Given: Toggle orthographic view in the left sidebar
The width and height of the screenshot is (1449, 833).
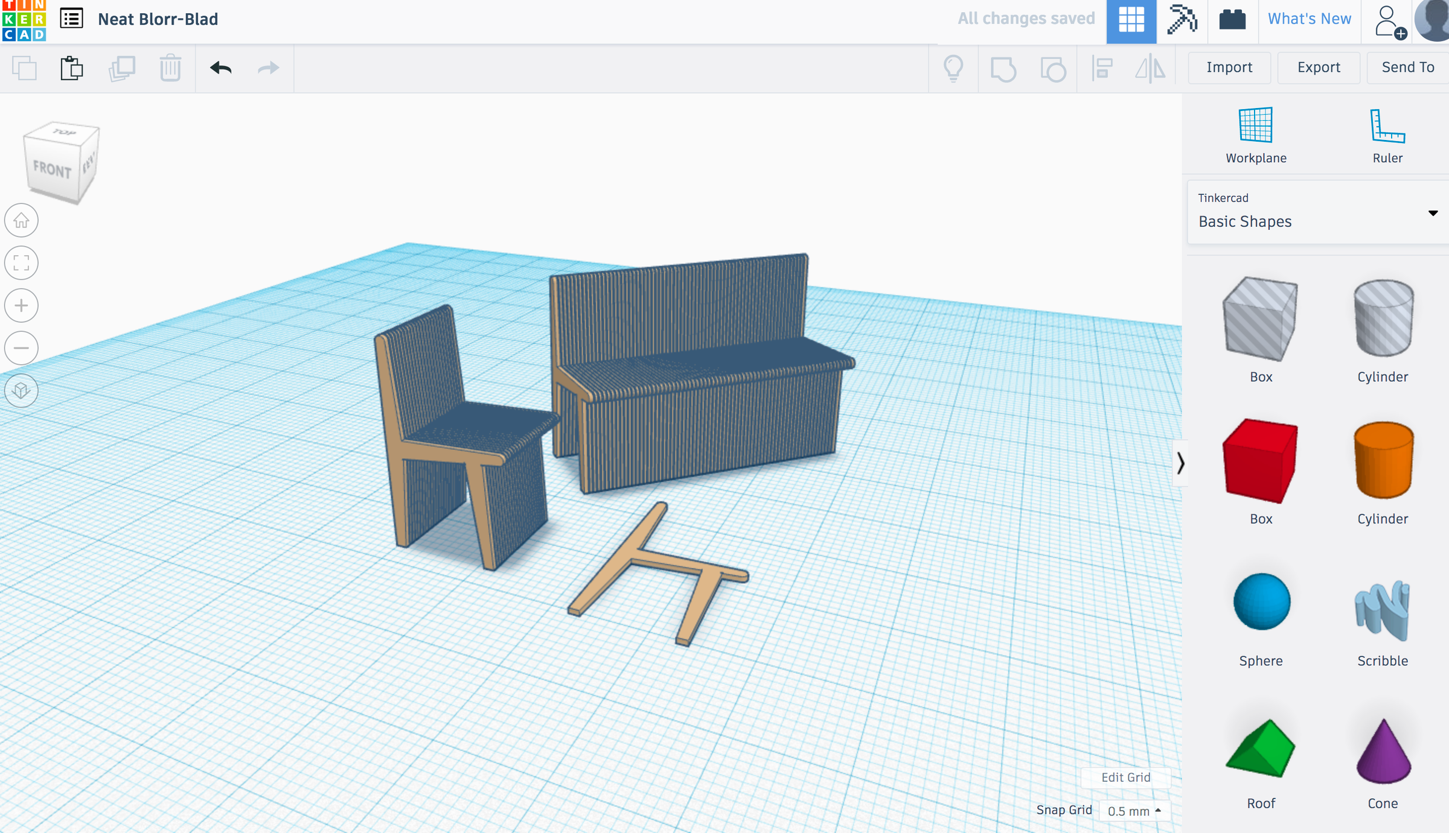Looking at the screenshot, I should point(21,391).
